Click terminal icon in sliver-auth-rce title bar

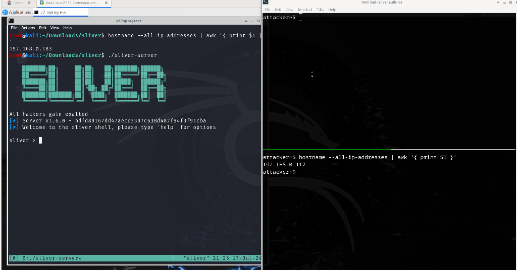coord(266,3)
